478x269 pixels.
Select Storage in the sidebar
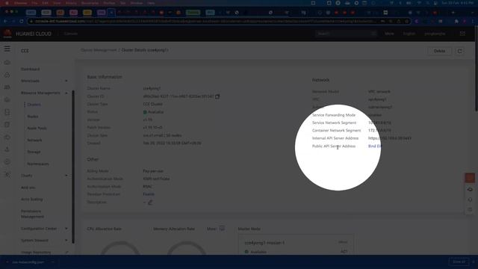34,152
